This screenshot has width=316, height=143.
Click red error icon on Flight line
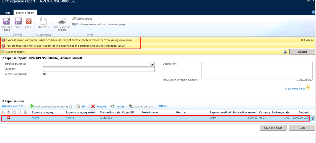(9, 118)
